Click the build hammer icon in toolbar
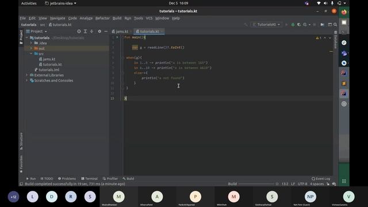The image size is (368, 207). pos(246,24)
